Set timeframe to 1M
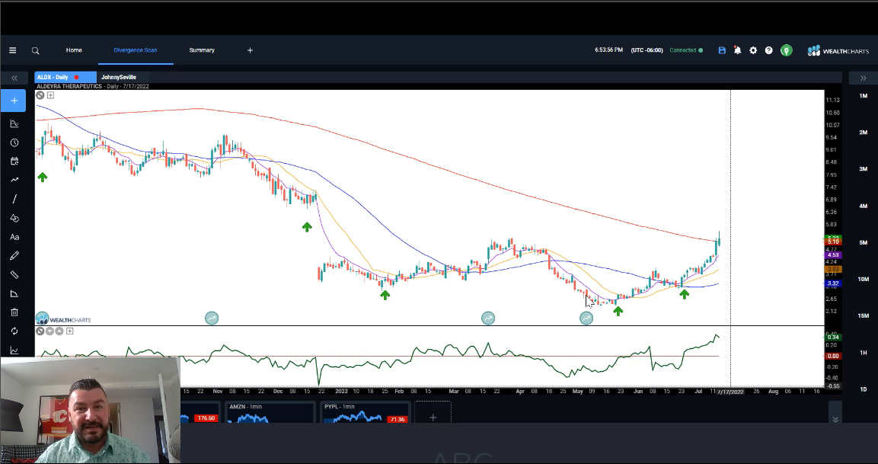This screenshot has height=464, width=878. click(863, 96)
